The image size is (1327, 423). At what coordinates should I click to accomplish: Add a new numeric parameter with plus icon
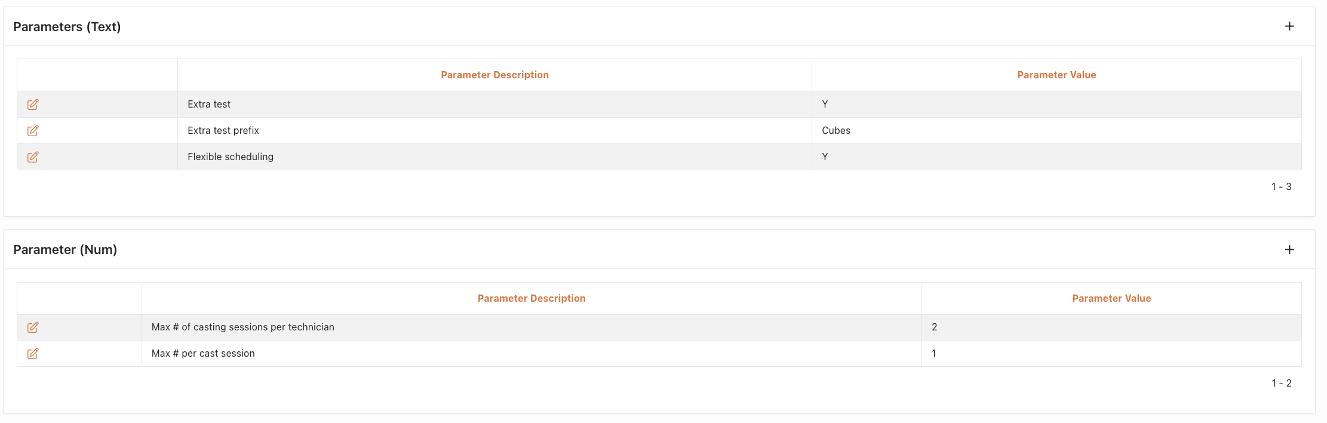(x=1289, y=250)
